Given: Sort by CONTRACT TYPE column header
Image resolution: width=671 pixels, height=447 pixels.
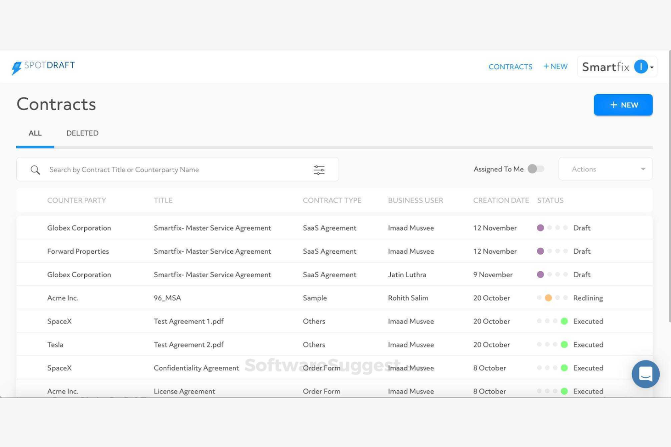Looking at the screenshot, I should tap(332, 200).
